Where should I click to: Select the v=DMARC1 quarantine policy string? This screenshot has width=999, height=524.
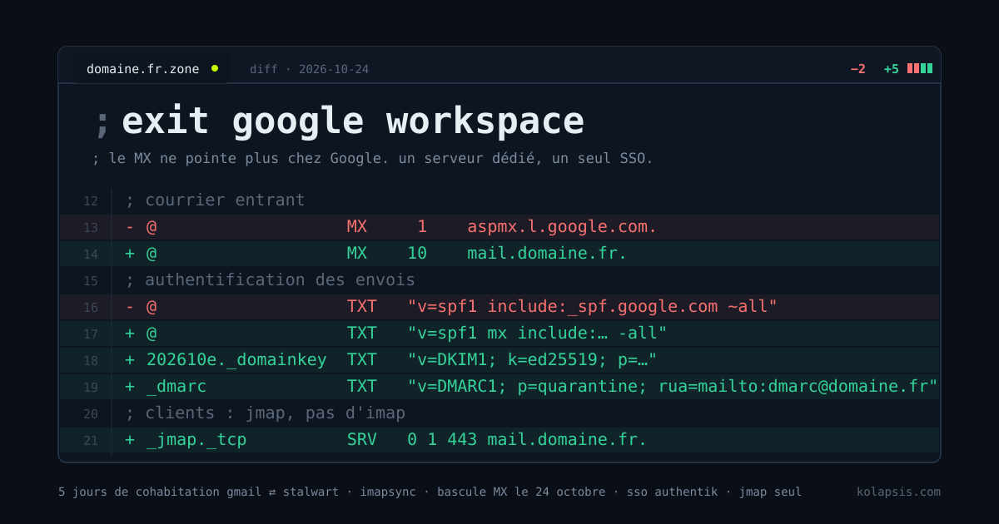point(673,387)
